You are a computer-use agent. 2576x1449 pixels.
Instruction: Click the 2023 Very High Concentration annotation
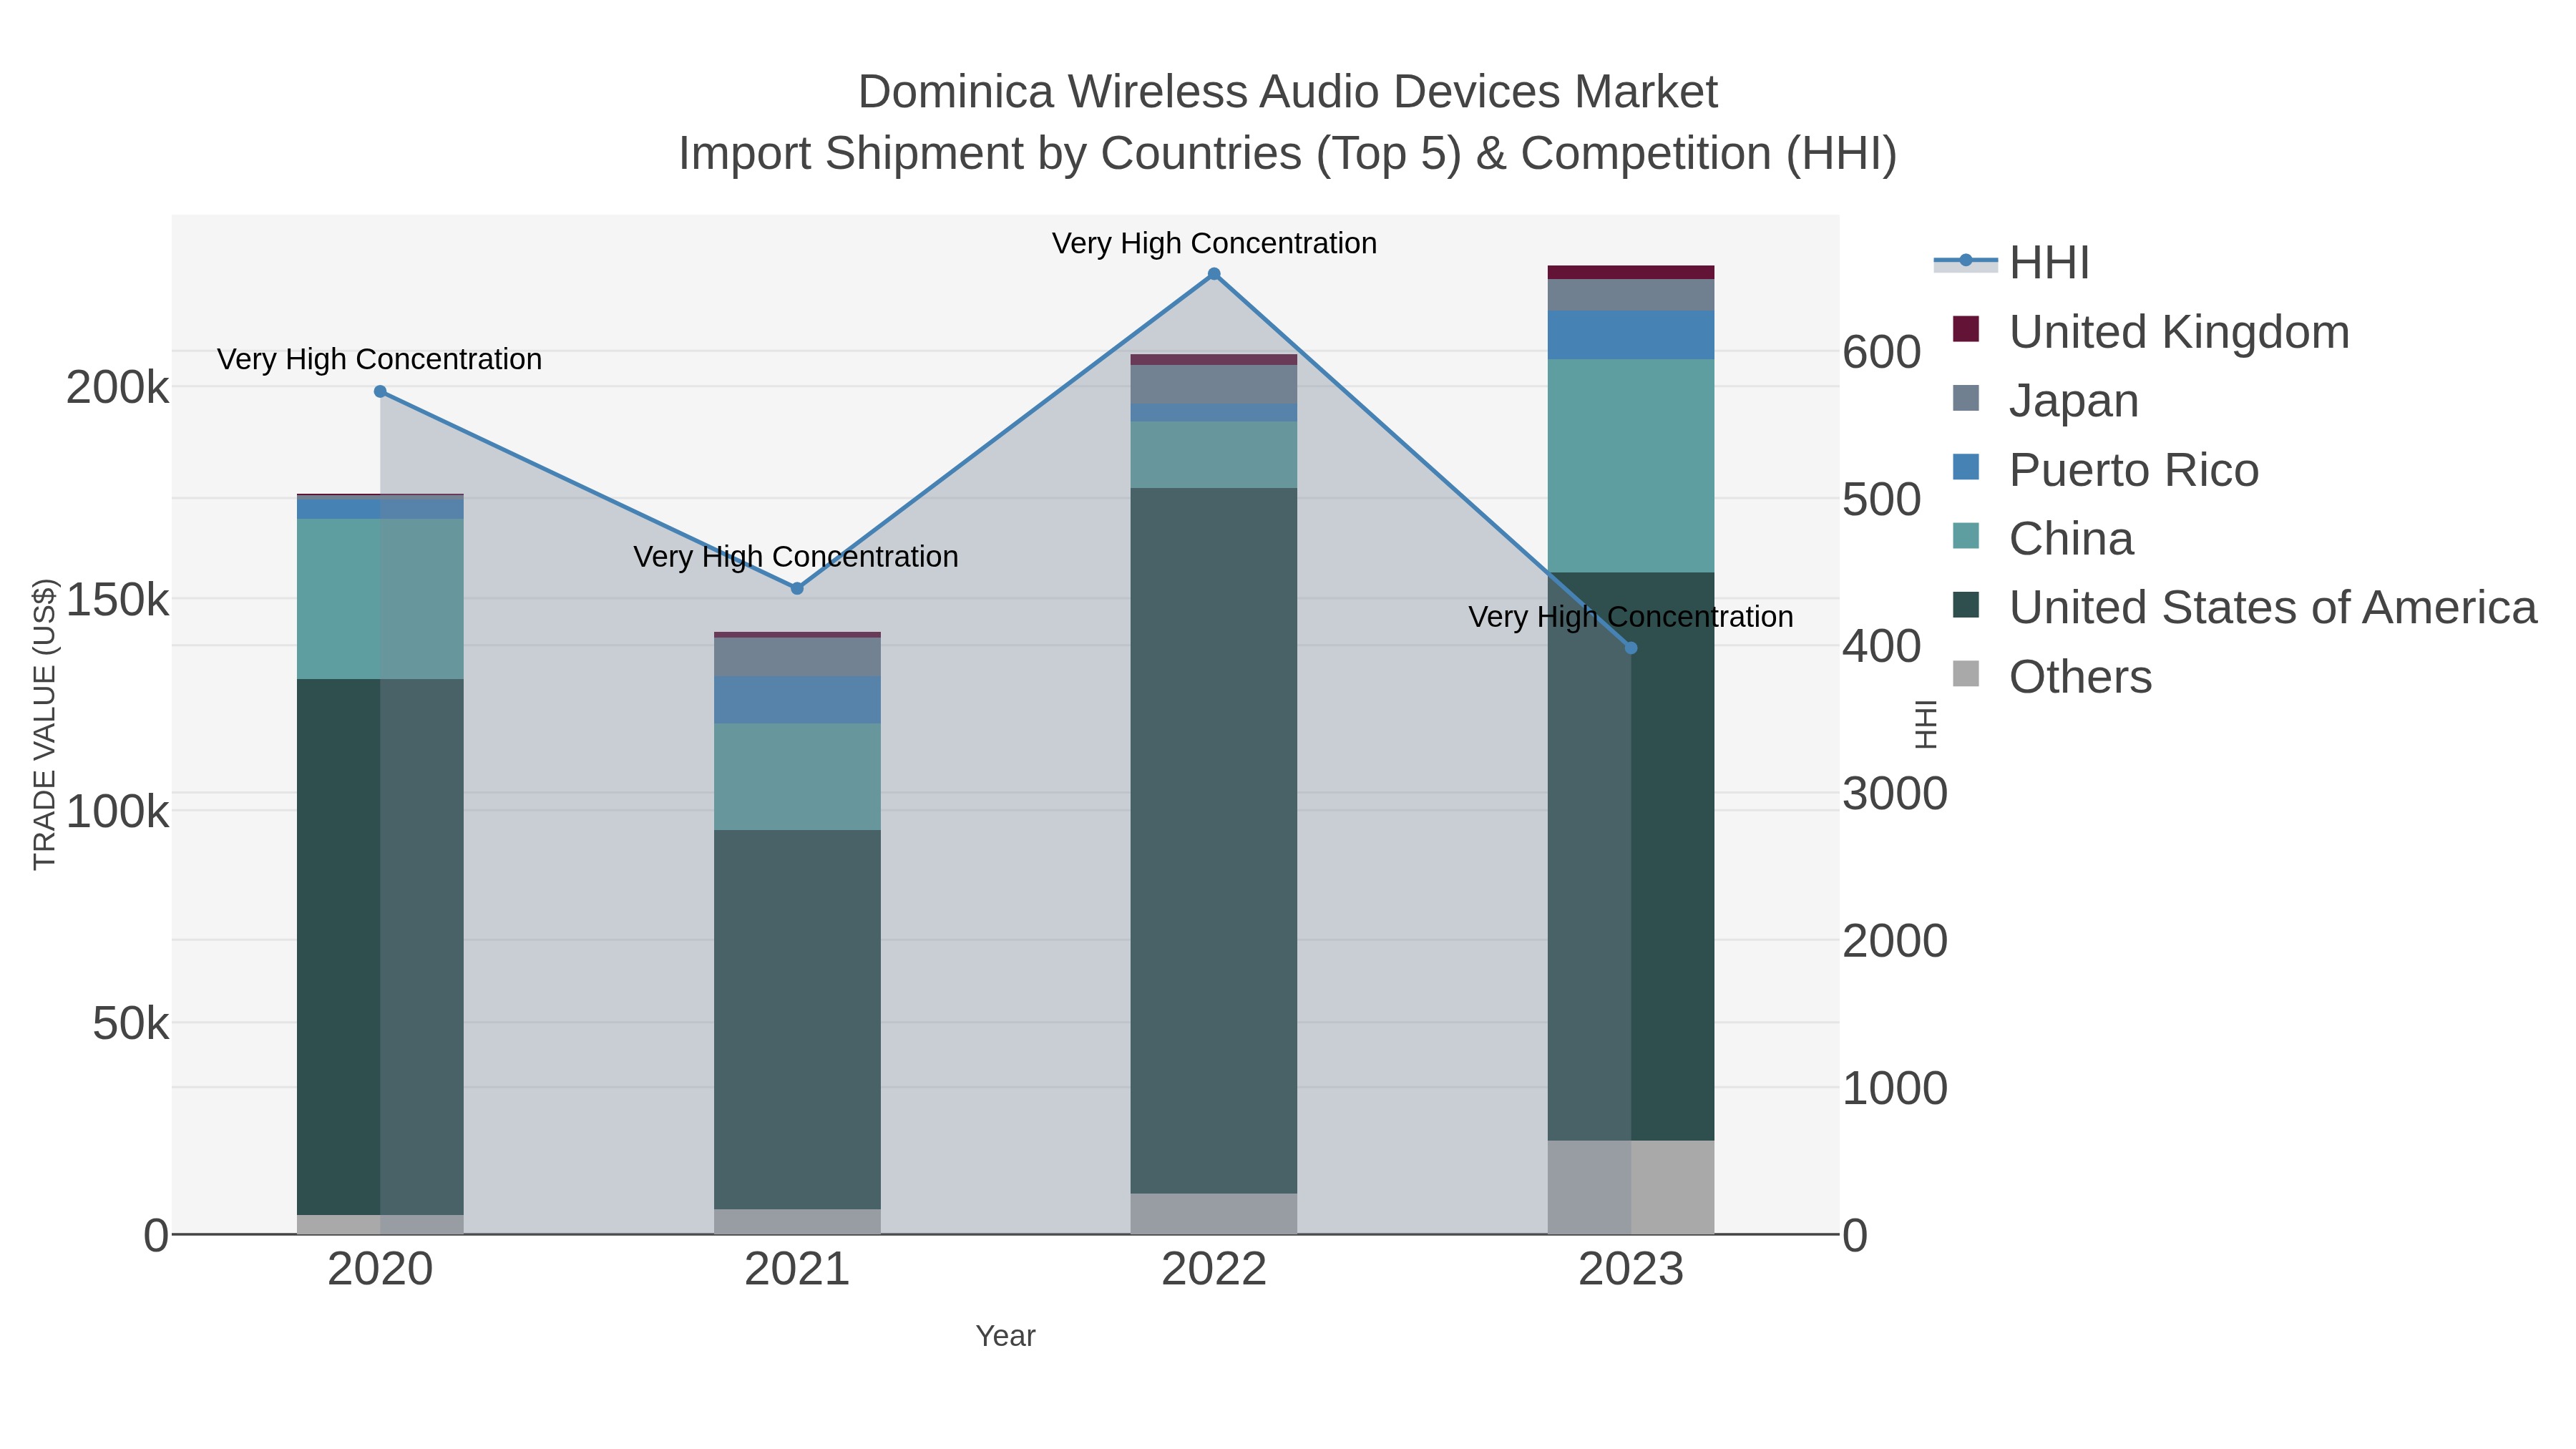click(x=1631, y=616)
